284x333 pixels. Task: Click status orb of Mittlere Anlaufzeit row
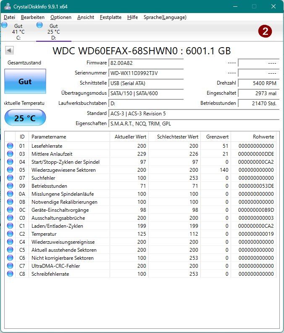coord(10,154)
